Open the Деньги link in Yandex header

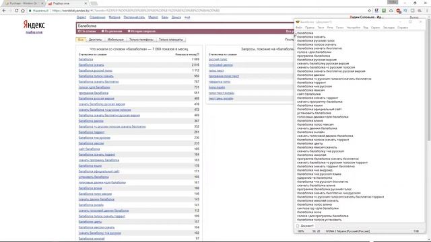point(176,17)
